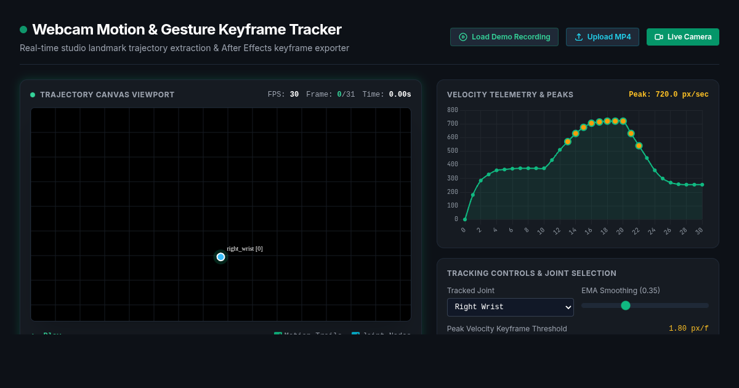Click the last velocity point at frame 30
The height and width of the screenshot is (388, 739).
tap(702, 185)
